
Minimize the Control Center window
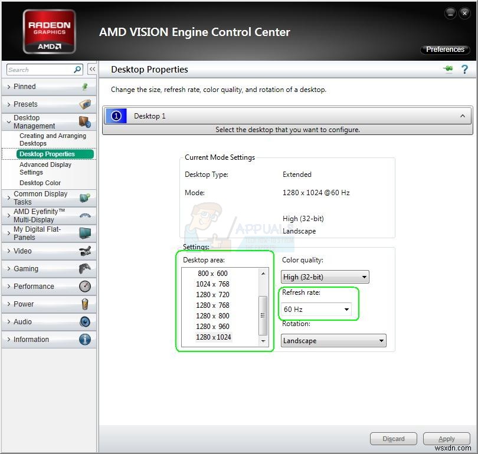pyautogui.click(x=450, y=14)
